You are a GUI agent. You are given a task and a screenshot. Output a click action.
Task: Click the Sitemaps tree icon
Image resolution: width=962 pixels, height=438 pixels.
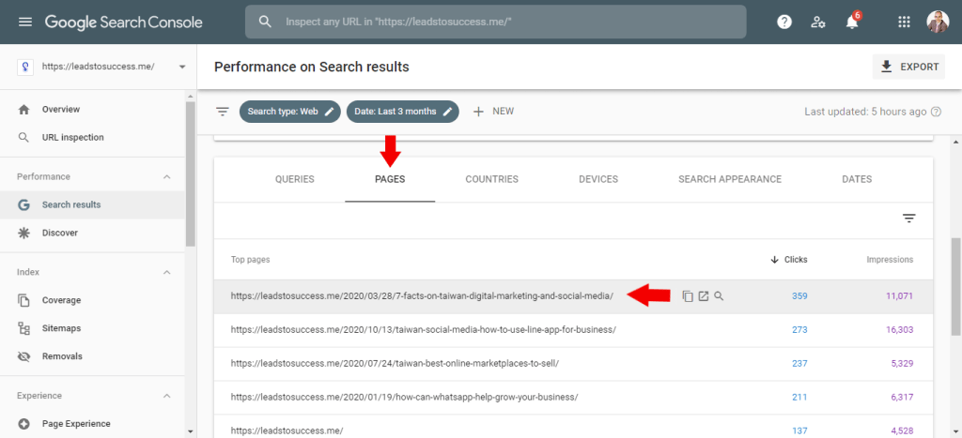click(23, 328)
